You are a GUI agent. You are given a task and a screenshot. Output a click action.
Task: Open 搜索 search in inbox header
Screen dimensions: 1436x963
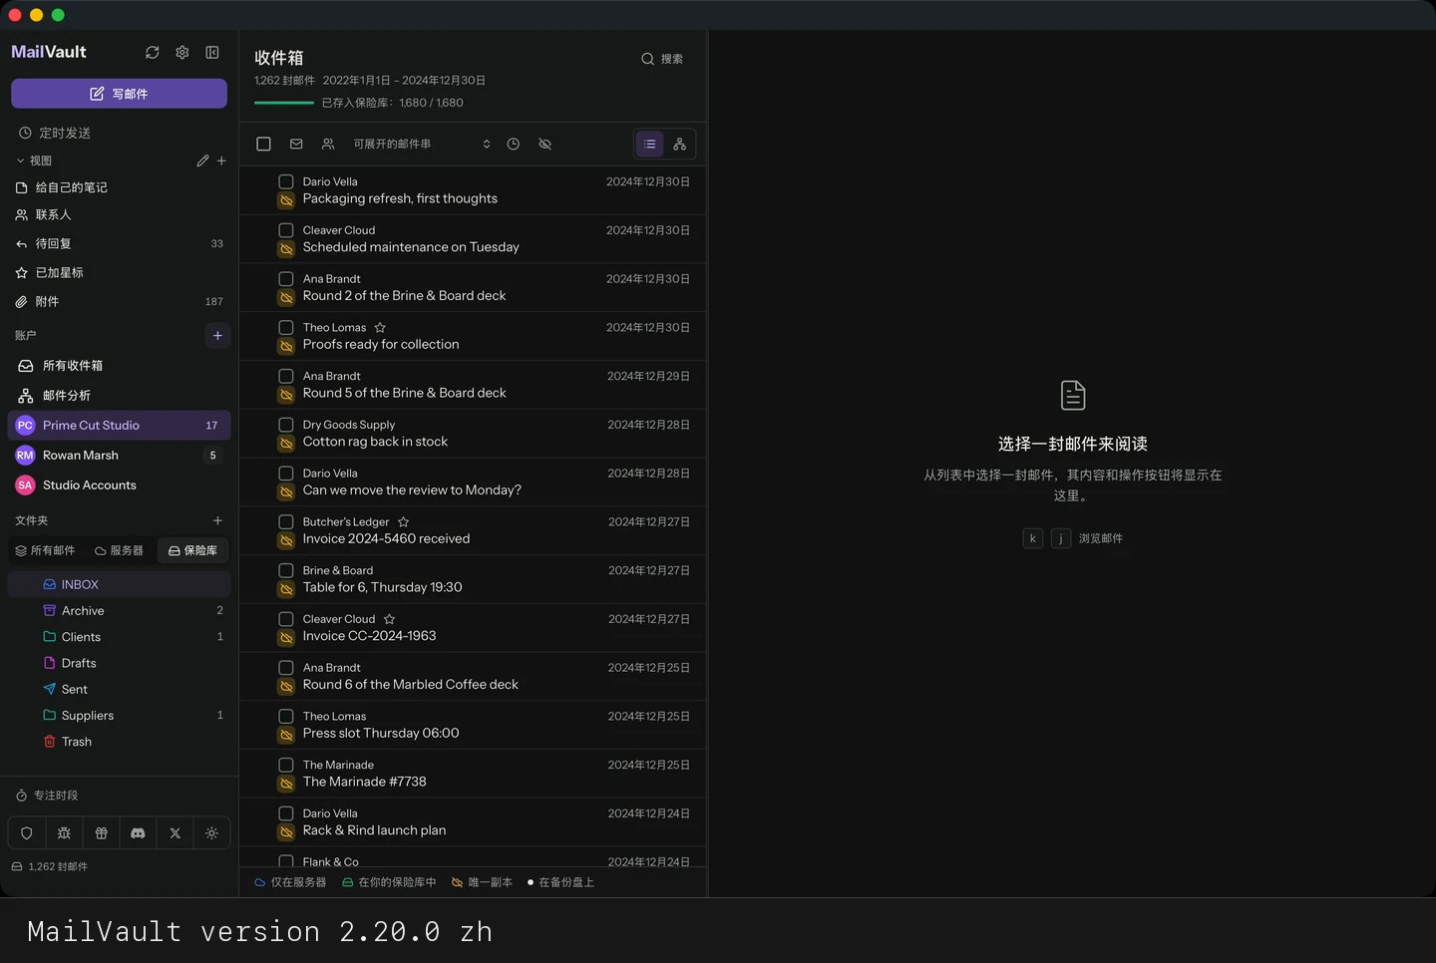click(x=662, y=59)
